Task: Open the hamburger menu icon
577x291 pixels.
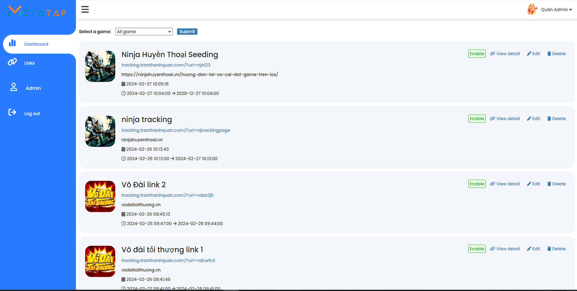Action: pos(85,9)
